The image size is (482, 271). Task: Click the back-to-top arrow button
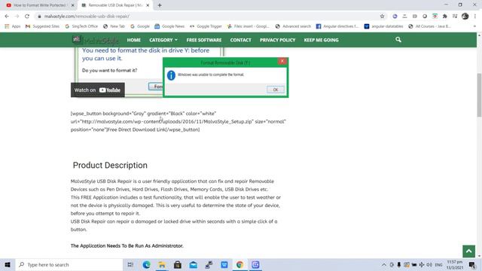click(468, 251)
